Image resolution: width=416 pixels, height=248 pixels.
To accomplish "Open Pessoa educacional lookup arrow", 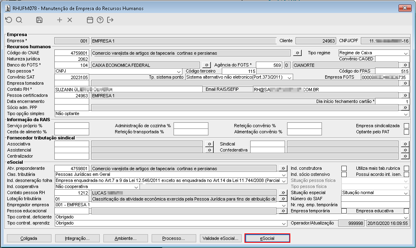I will coord(283,211).
